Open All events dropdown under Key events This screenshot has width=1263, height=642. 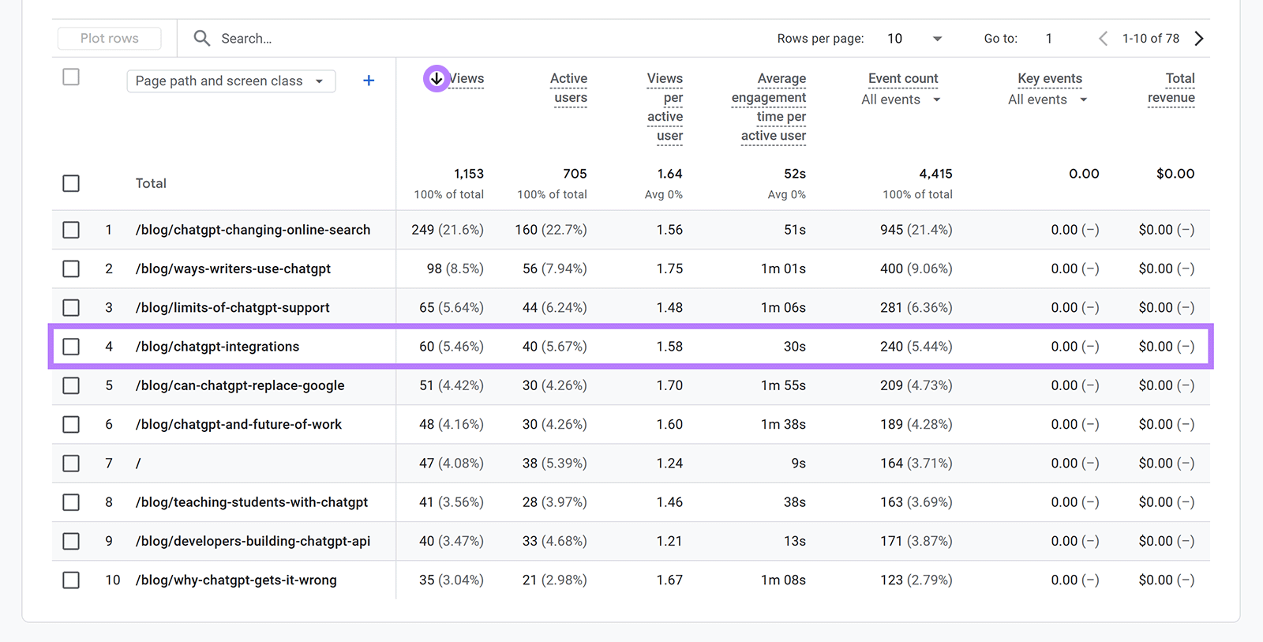1047,99
